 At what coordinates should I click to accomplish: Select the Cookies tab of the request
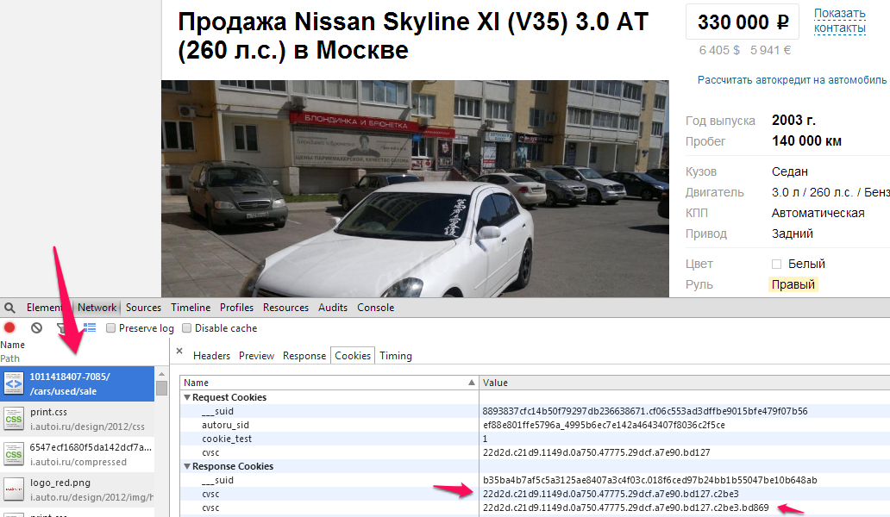353,355
